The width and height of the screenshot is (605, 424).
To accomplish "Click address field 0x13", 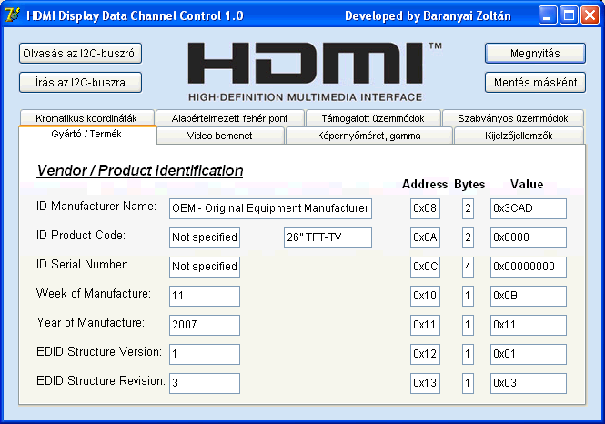I will (425, 383).
